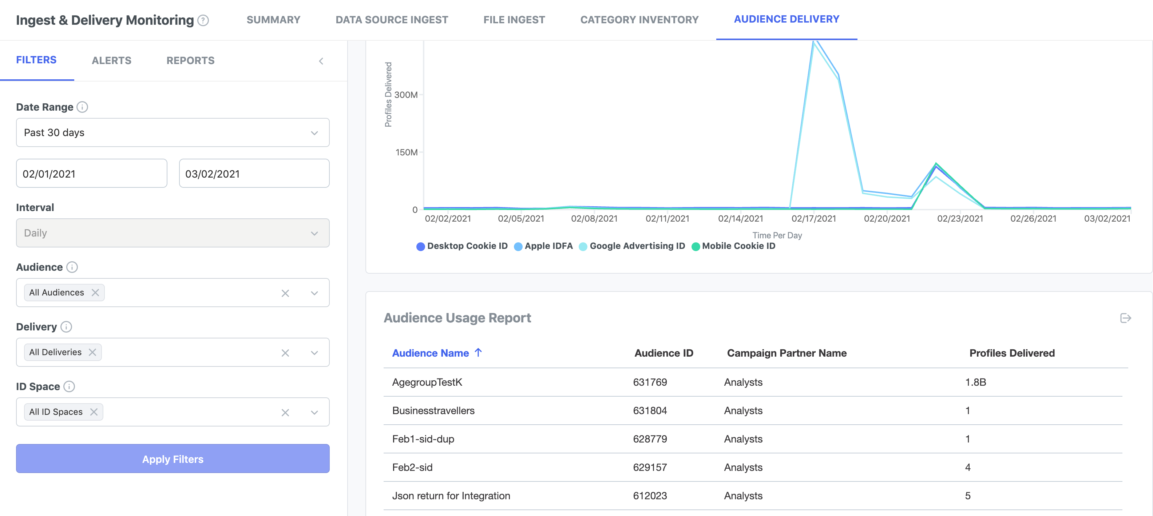Collapse the filters side panel
The image size is (1153, 516).
[x=321, y=61]
